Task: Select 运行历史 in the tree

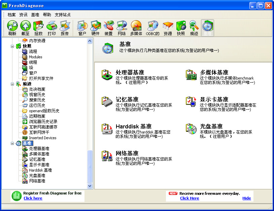Action: pyautogui.click(x=37, y=105)
